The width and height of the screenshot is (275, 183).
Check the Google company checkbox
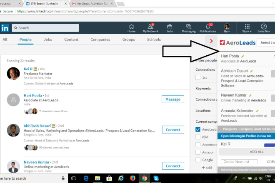pos(198,160)
